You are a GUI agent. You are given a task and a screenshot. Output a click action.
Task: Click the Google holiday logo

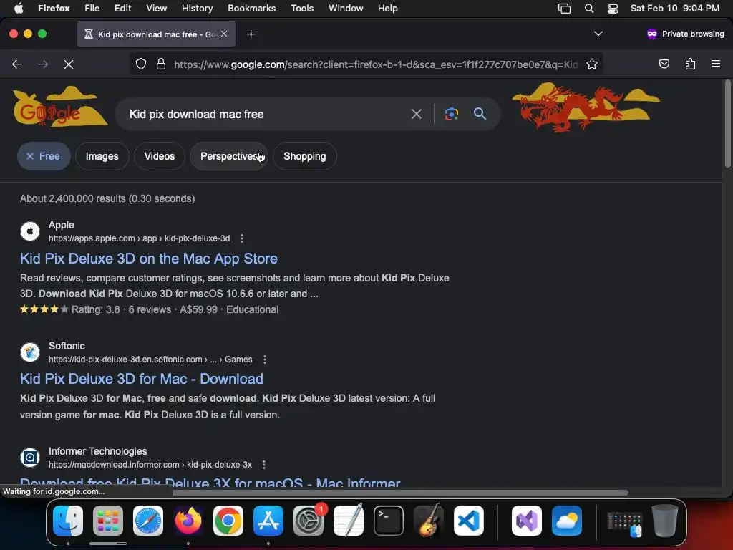pos(59,107)
